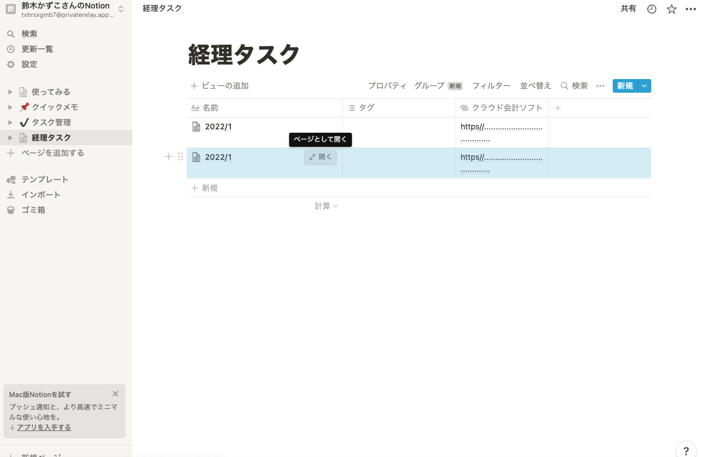701x457 pixels.
Task: Open the 更新一覧 clock icon in sidebar
Action: [10, 49]
